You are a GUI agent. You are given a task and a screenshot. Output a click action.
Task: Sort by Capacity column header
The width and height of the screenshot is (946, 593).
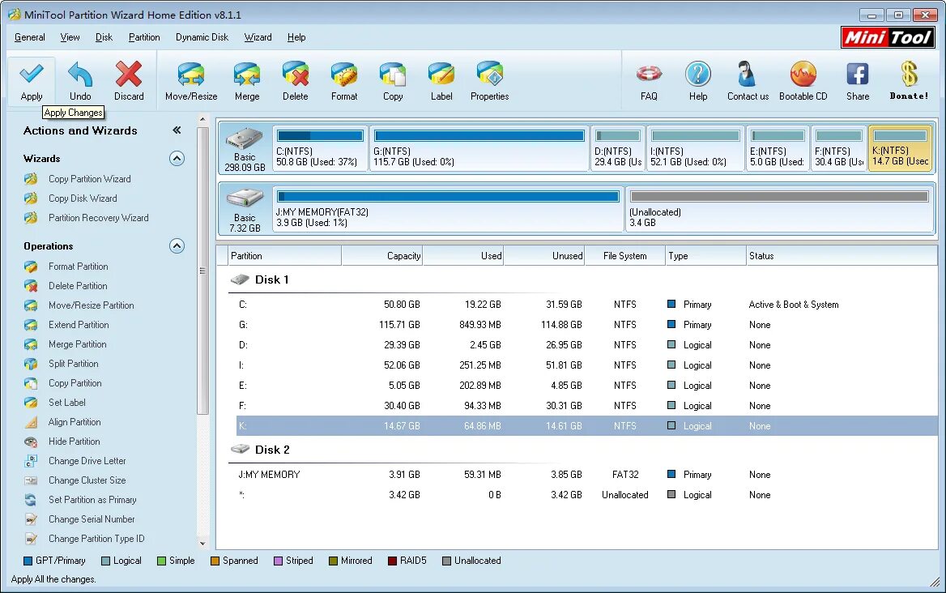[382, 256]
